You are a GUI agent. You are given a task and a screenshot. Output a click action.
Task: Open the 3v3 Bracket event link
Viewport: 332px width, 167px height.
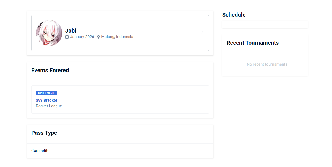click(46, 100)
